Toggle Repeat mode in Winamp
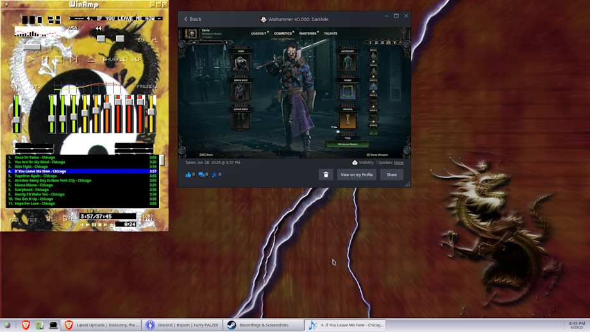The image size is (590, 332). 137,60
